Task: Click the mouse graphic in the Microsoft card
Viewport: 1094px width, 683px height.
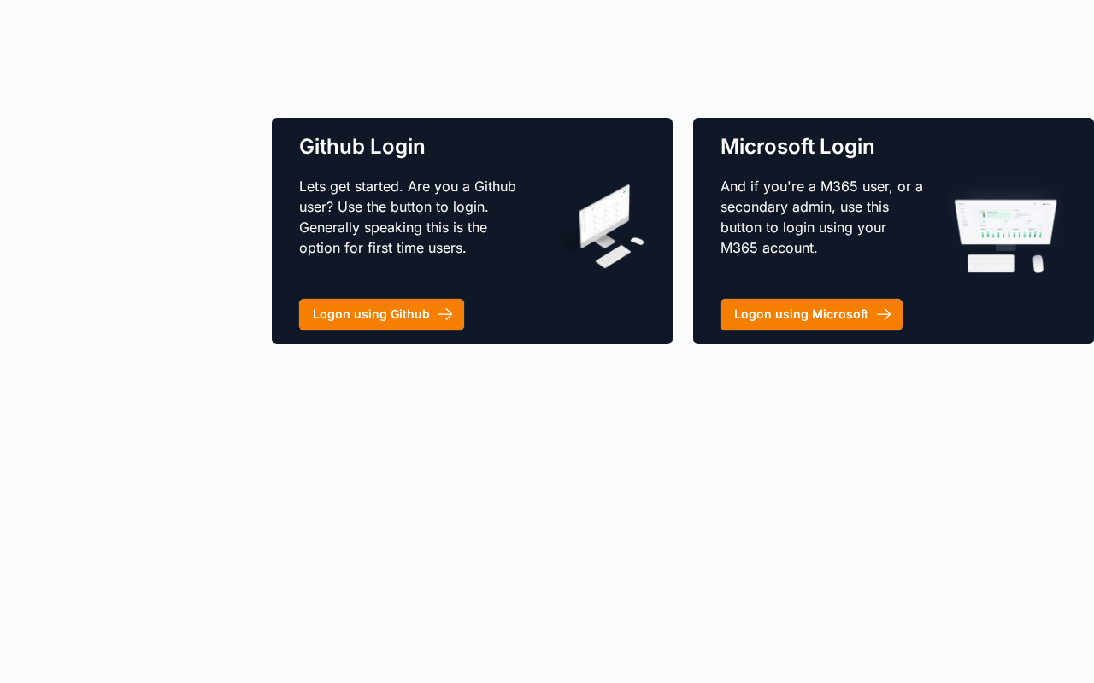Action: pyautogui.click(x=1038, y=264)
